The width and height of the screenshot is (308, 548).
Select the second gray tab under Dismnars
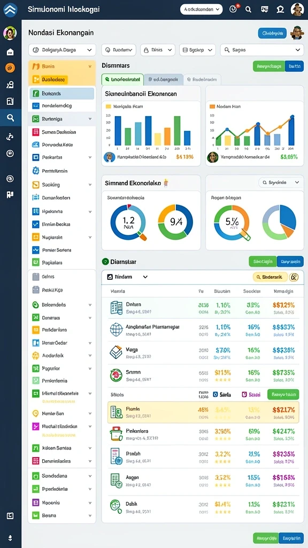coord(164,79)
